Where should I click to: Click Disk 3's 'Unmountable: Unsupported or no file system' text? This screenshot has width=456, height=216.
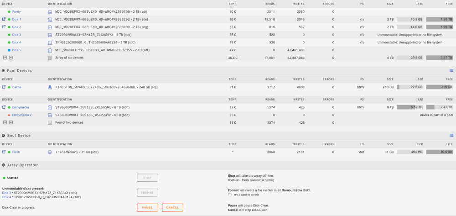coord(410,35)
